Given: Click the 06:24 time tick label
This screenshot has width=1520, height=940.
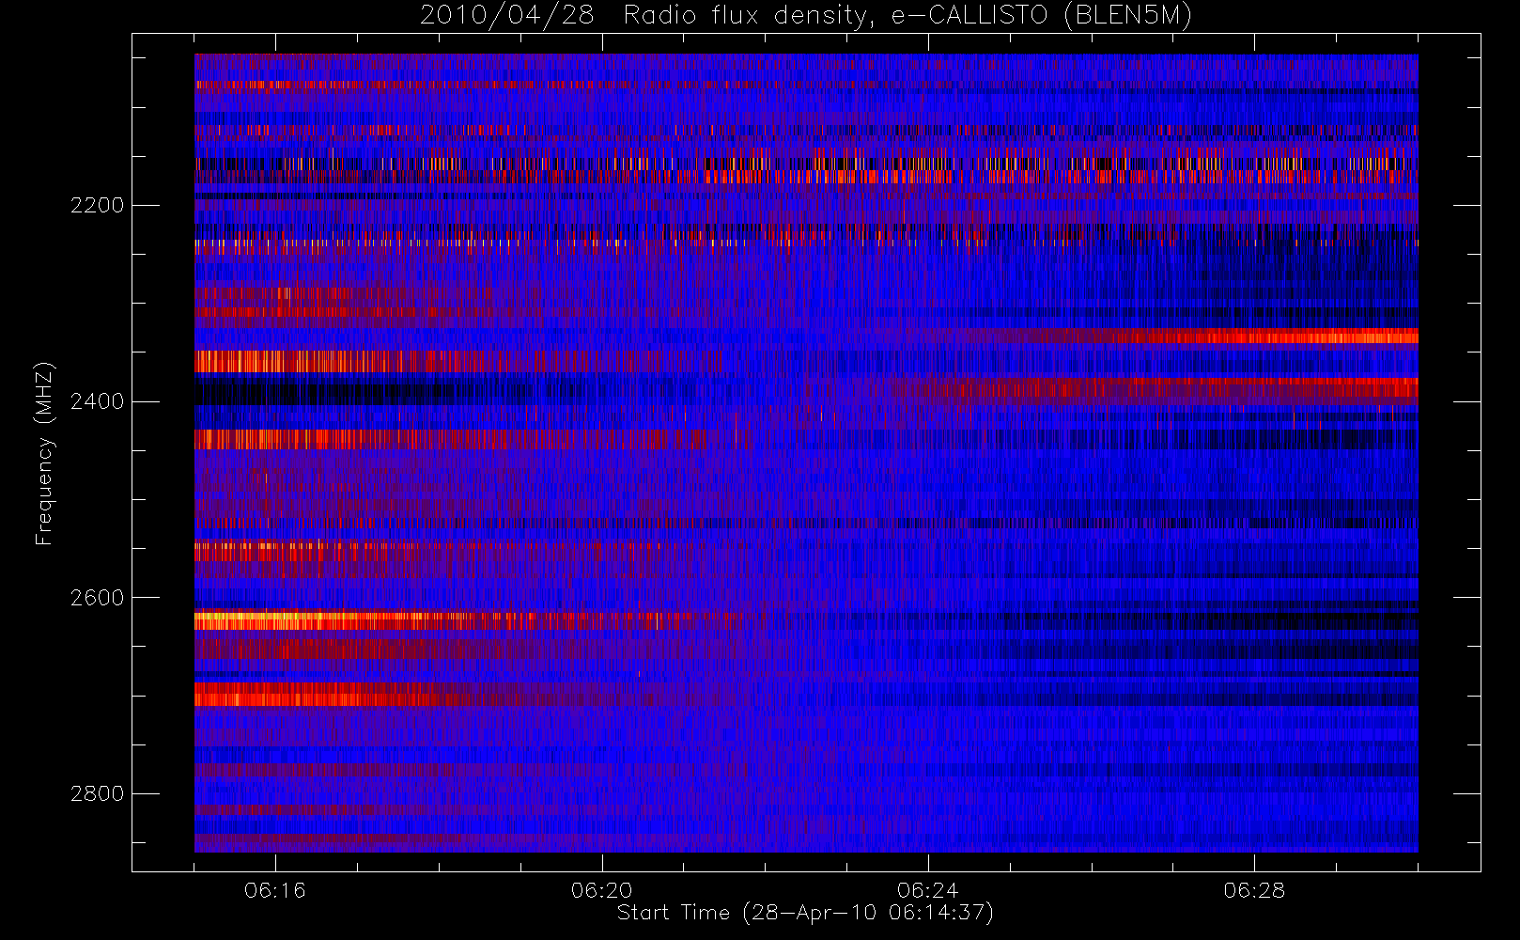Looking at the screenshot, I should (928, 890).
